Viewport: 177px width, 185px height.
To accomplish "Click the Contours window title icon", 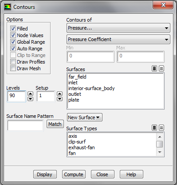I will coord(8,7).
